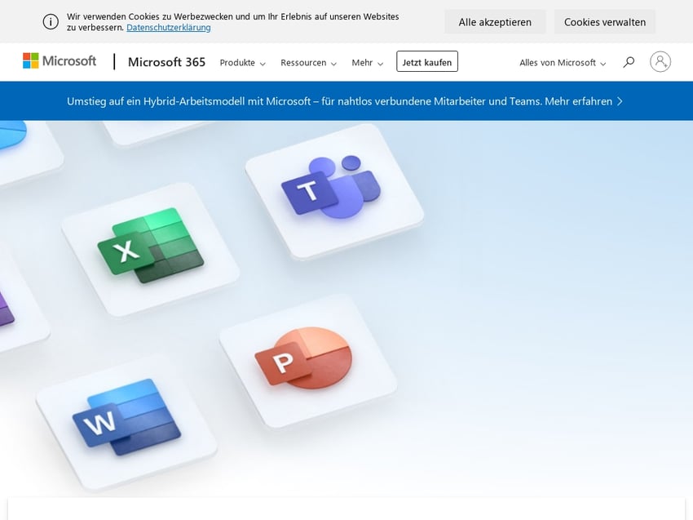Viewport: 693px width, 520px height.
Task: Open the search magnifier icon
Action: pos(629,62)
